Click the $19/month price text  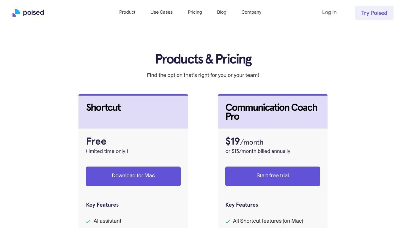click(x=244, y=141)
